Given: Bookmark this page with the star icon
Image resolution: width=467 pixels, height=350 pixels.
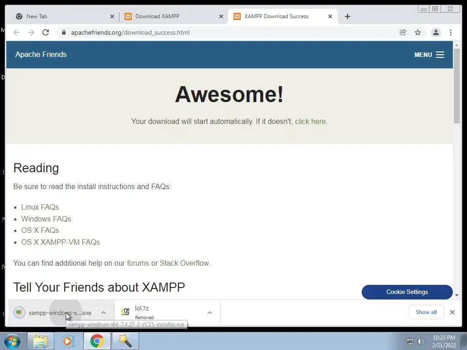Looking at the screenshot, I should [x=418, y=32].
